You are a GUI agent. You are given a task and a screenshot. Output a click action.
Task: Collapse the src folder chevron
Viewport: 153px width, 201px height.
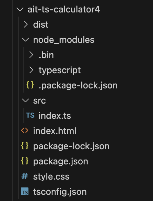(25, 100)
